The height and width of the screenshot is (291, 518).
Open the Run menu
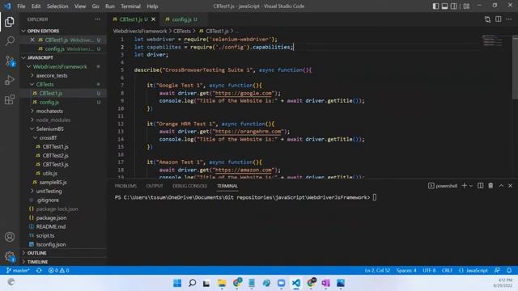pyautogui.click(x=110, y=6)
